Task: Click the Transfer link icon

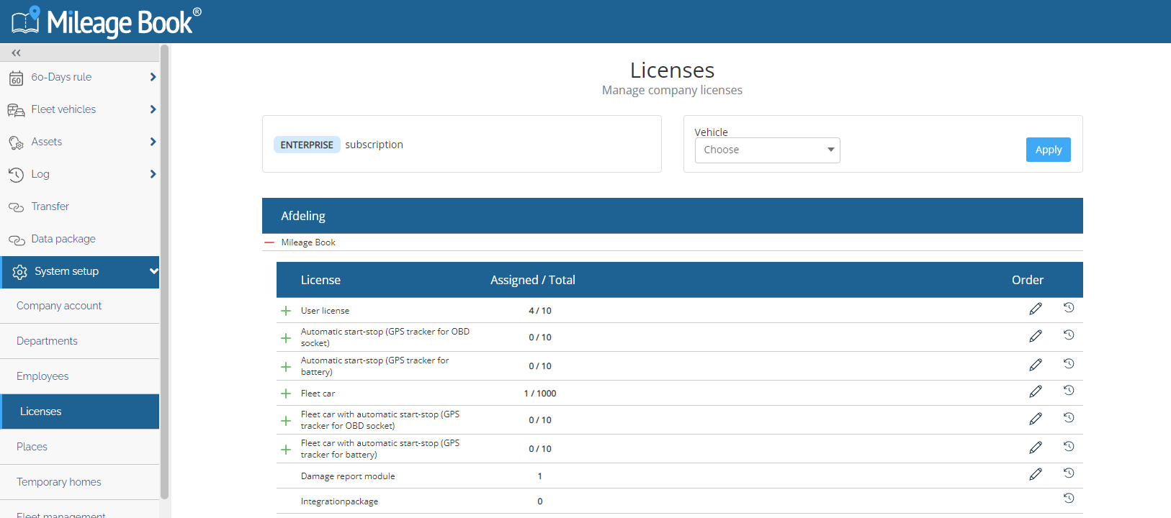Action: pos(16,207)
